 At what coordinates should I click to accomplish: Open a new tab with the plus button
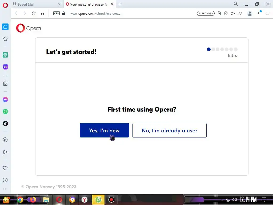click(120, 4)
